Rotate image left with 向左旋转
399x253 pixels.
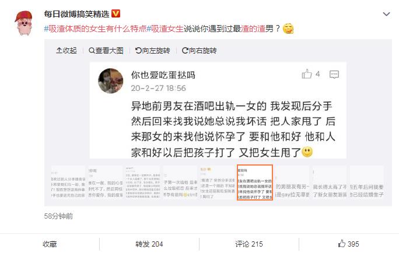(153, 51)
